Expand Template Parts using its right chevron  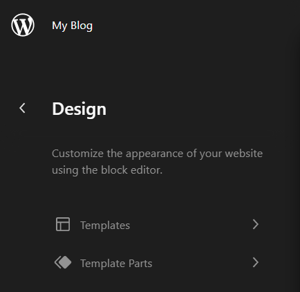tap(255, 262)
